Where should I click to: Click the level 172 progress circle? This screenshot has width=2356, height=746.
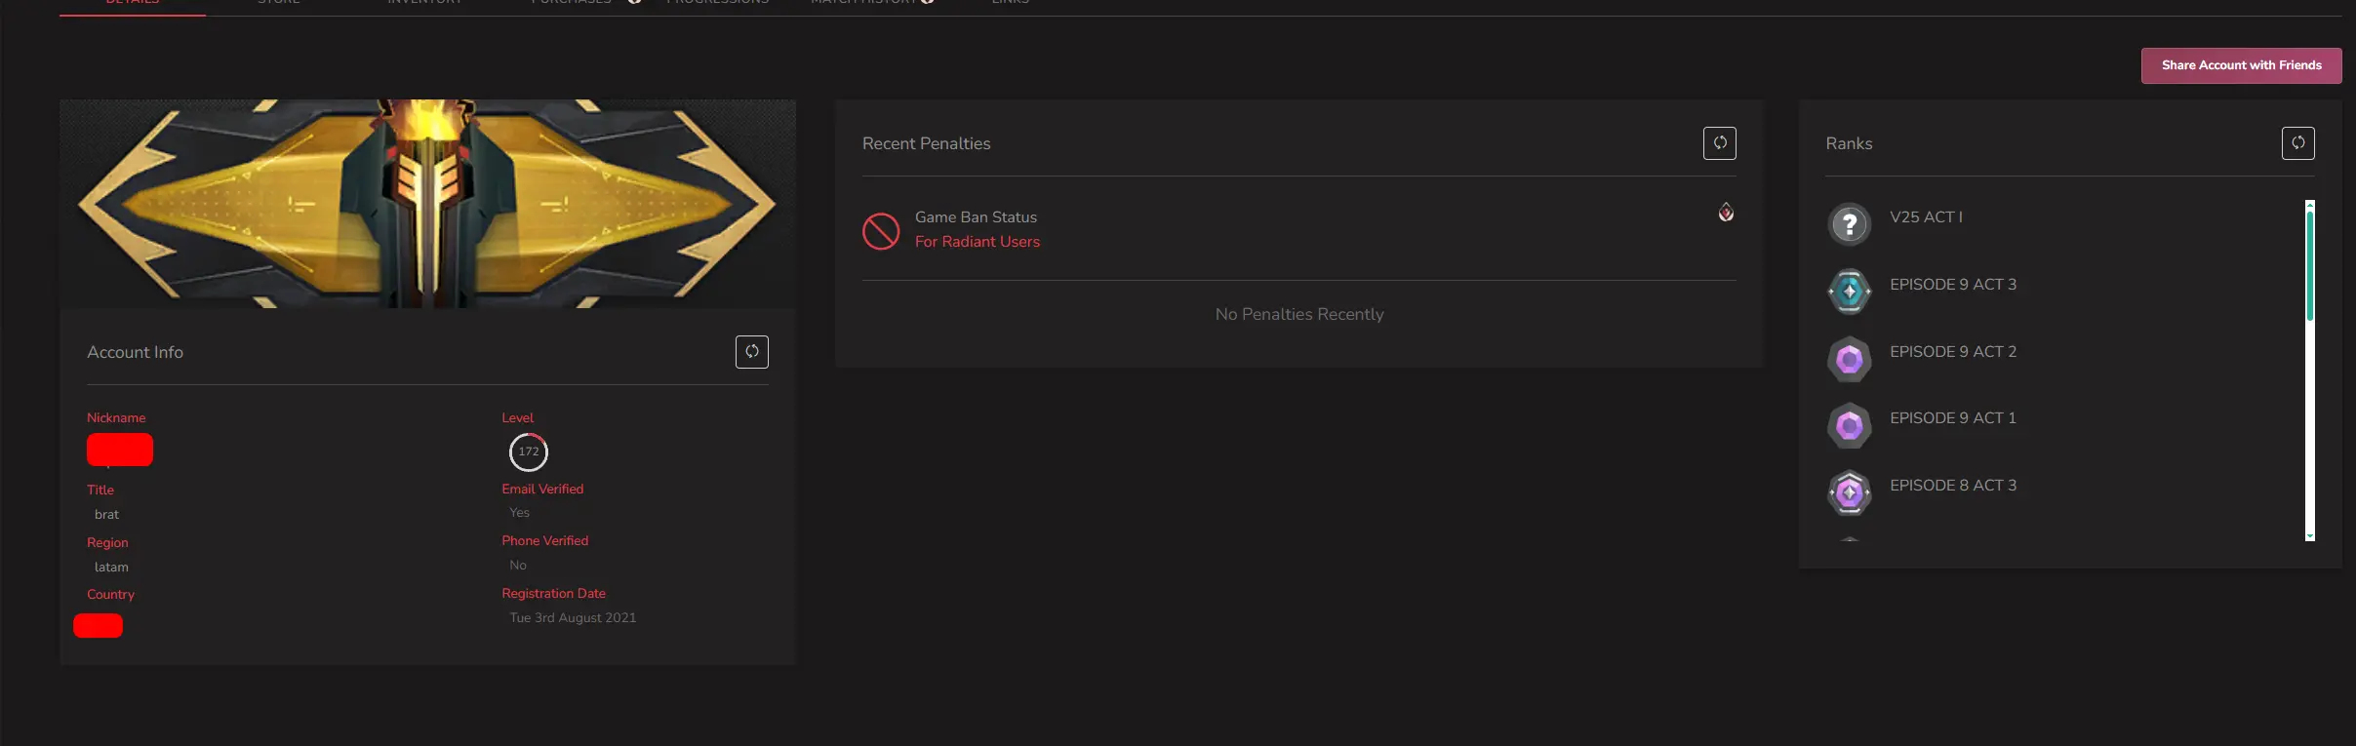529,452
